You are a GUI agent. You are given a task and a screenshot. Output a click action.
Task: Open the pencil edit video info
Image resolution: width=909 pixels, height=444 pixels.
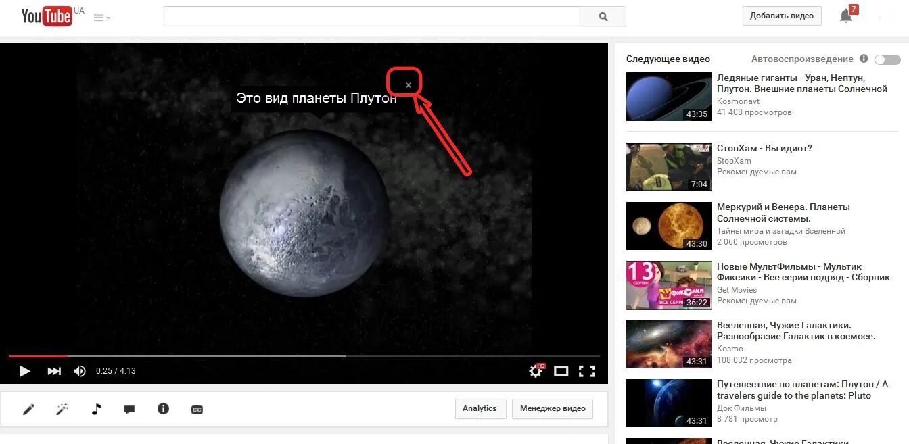tap(28, 409)
